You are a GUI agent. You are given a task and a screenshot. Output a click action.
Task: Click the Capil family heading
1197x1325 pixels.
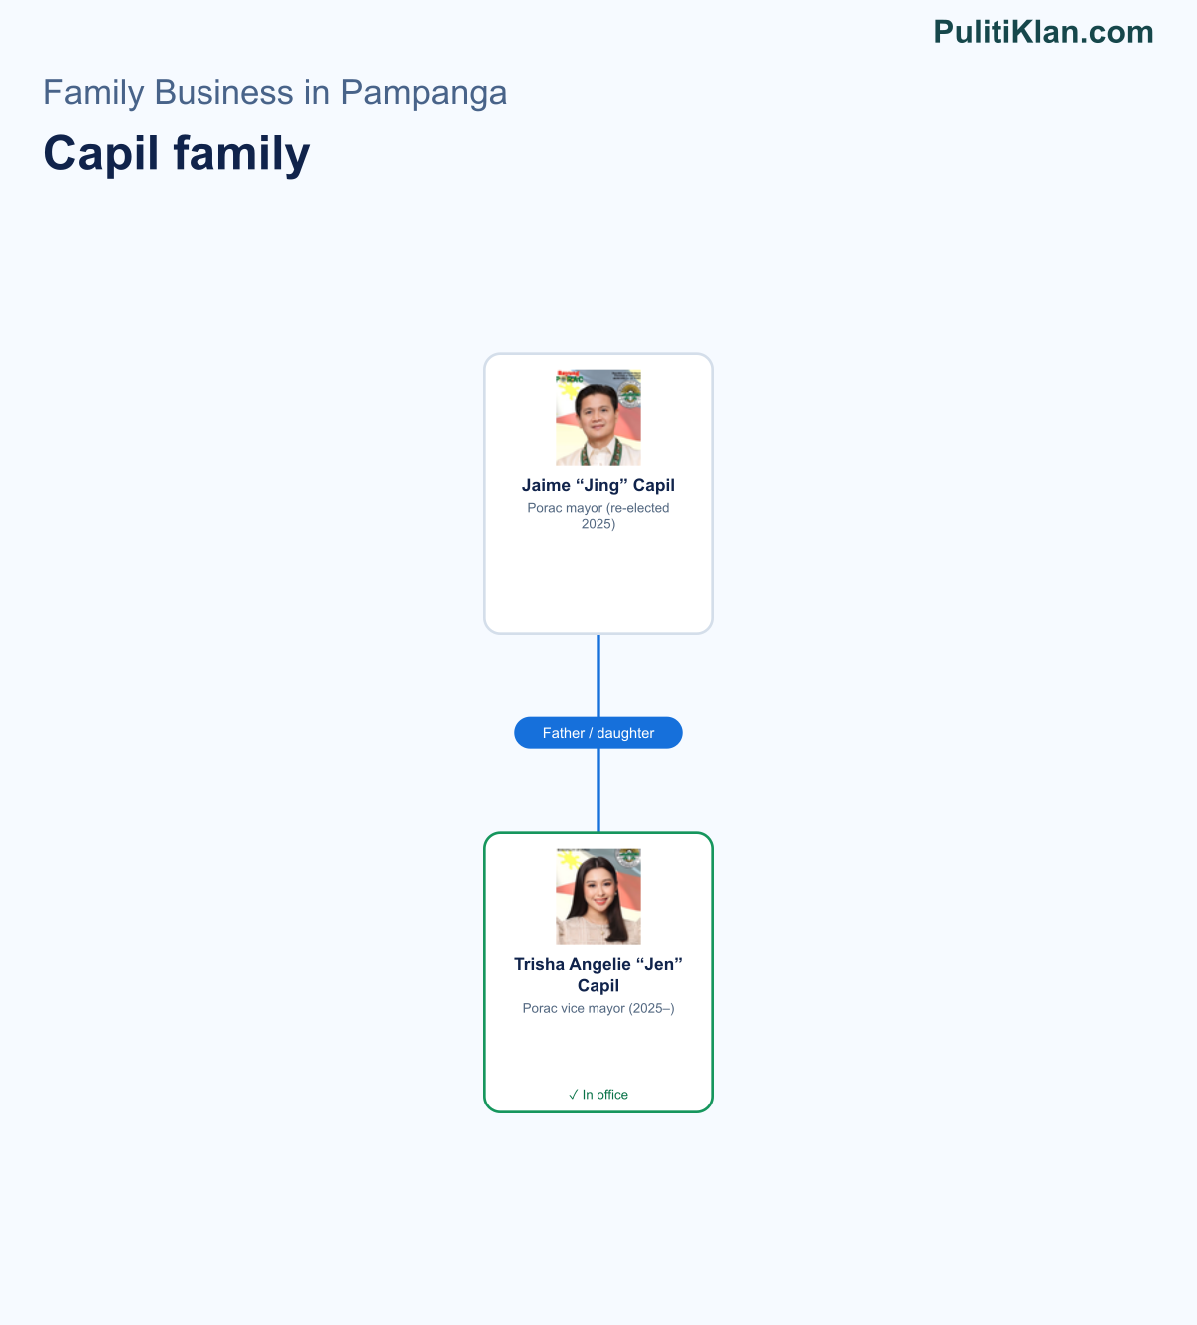(x=177, y=153)
